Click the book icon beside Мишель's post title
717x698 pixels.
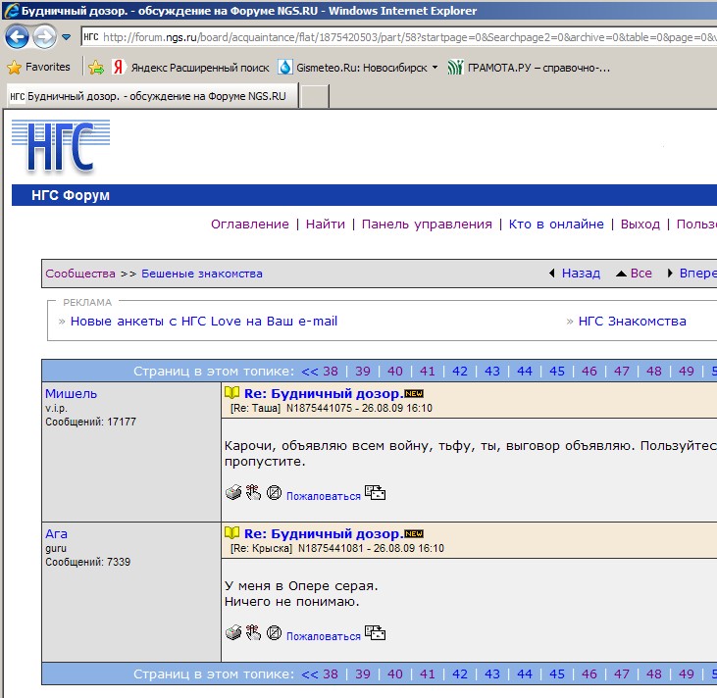[x=231, y=393]
